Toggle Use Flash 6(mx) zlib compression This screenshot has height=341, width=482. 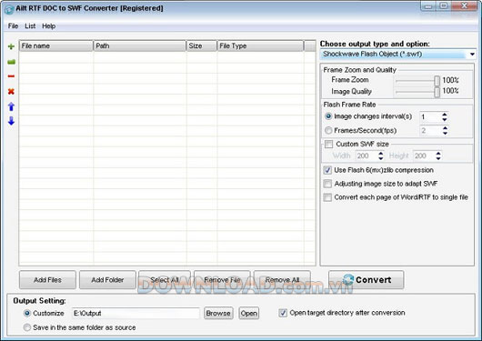coord(327,170)
